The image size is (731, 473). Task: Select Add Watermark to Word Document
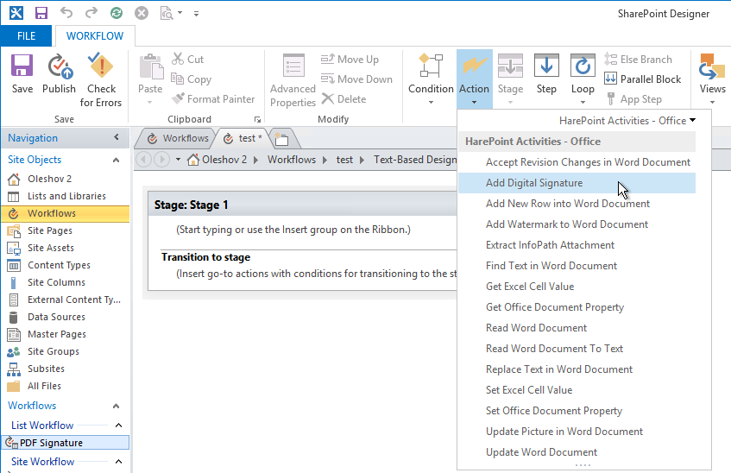[577, 224]
